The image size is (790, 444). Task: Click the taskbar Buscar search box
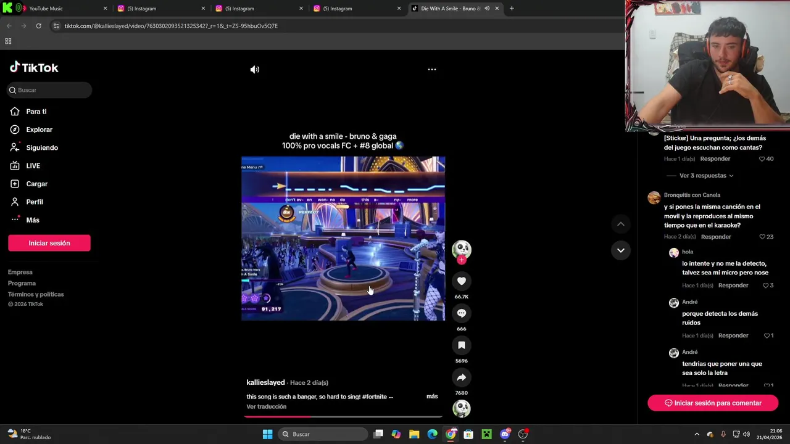(x=323, y=434)
